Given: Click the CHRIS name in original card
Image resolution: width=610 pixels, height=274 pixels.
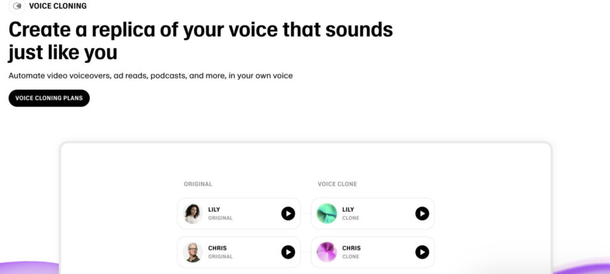Looking at the screenshot, I should tap(217, 248).
